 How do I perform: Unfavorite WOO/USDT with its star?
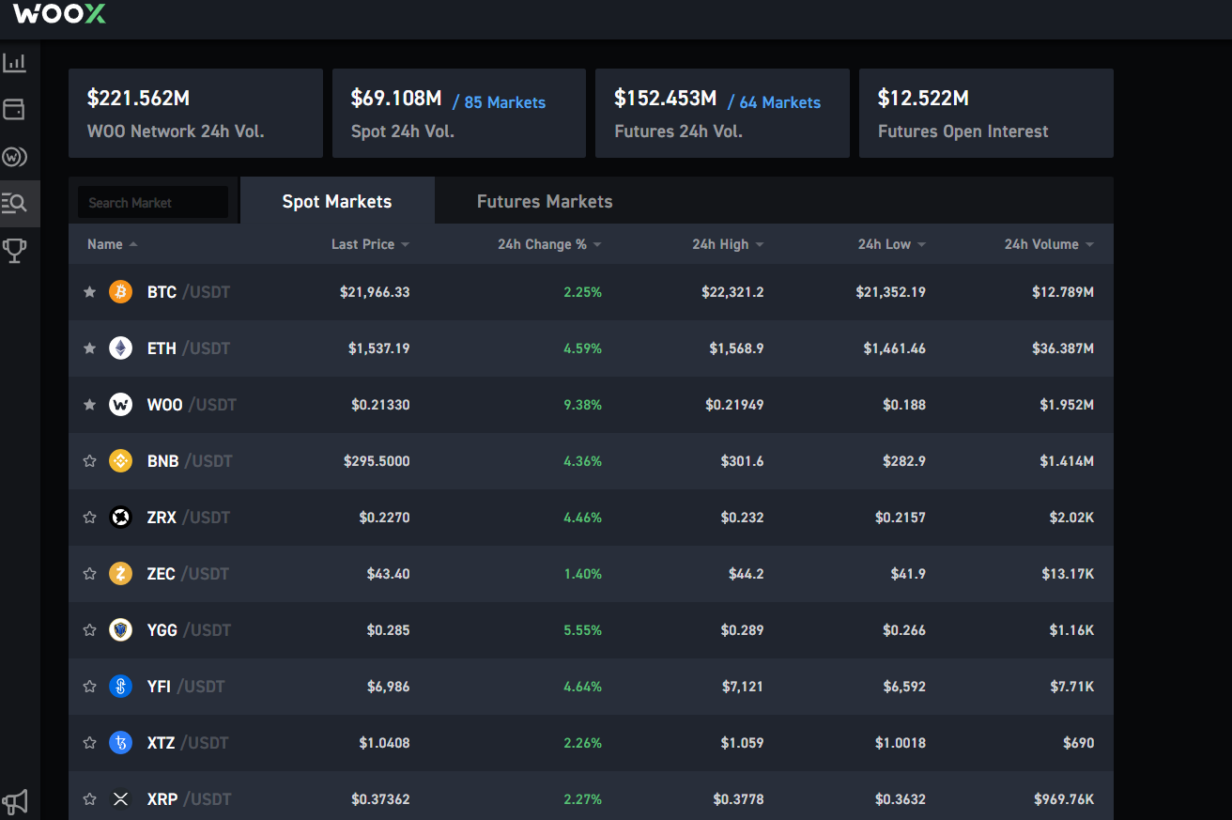pyautogui.click(x=90, y=405)
